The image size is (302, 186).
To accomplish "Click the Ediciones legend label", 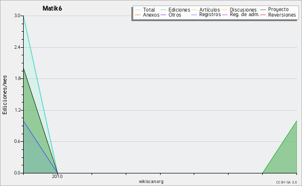I will [x=179, y=10].
